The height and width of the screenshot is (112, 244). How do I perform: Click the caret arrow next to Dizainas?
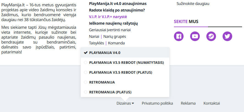pos(133,104)
